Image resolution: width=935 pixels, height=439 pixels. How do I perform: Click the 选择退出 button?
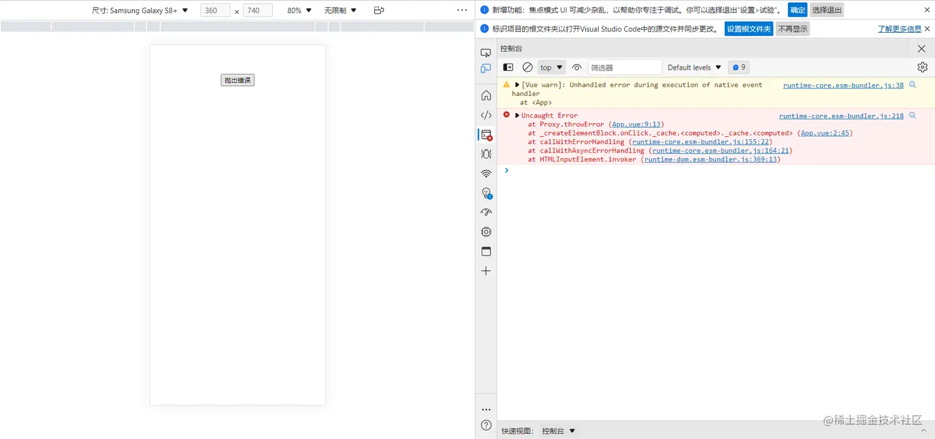(x=827, y=10)
